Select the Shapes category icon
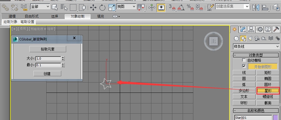This screenshot has width=281, height=120. 243,38
